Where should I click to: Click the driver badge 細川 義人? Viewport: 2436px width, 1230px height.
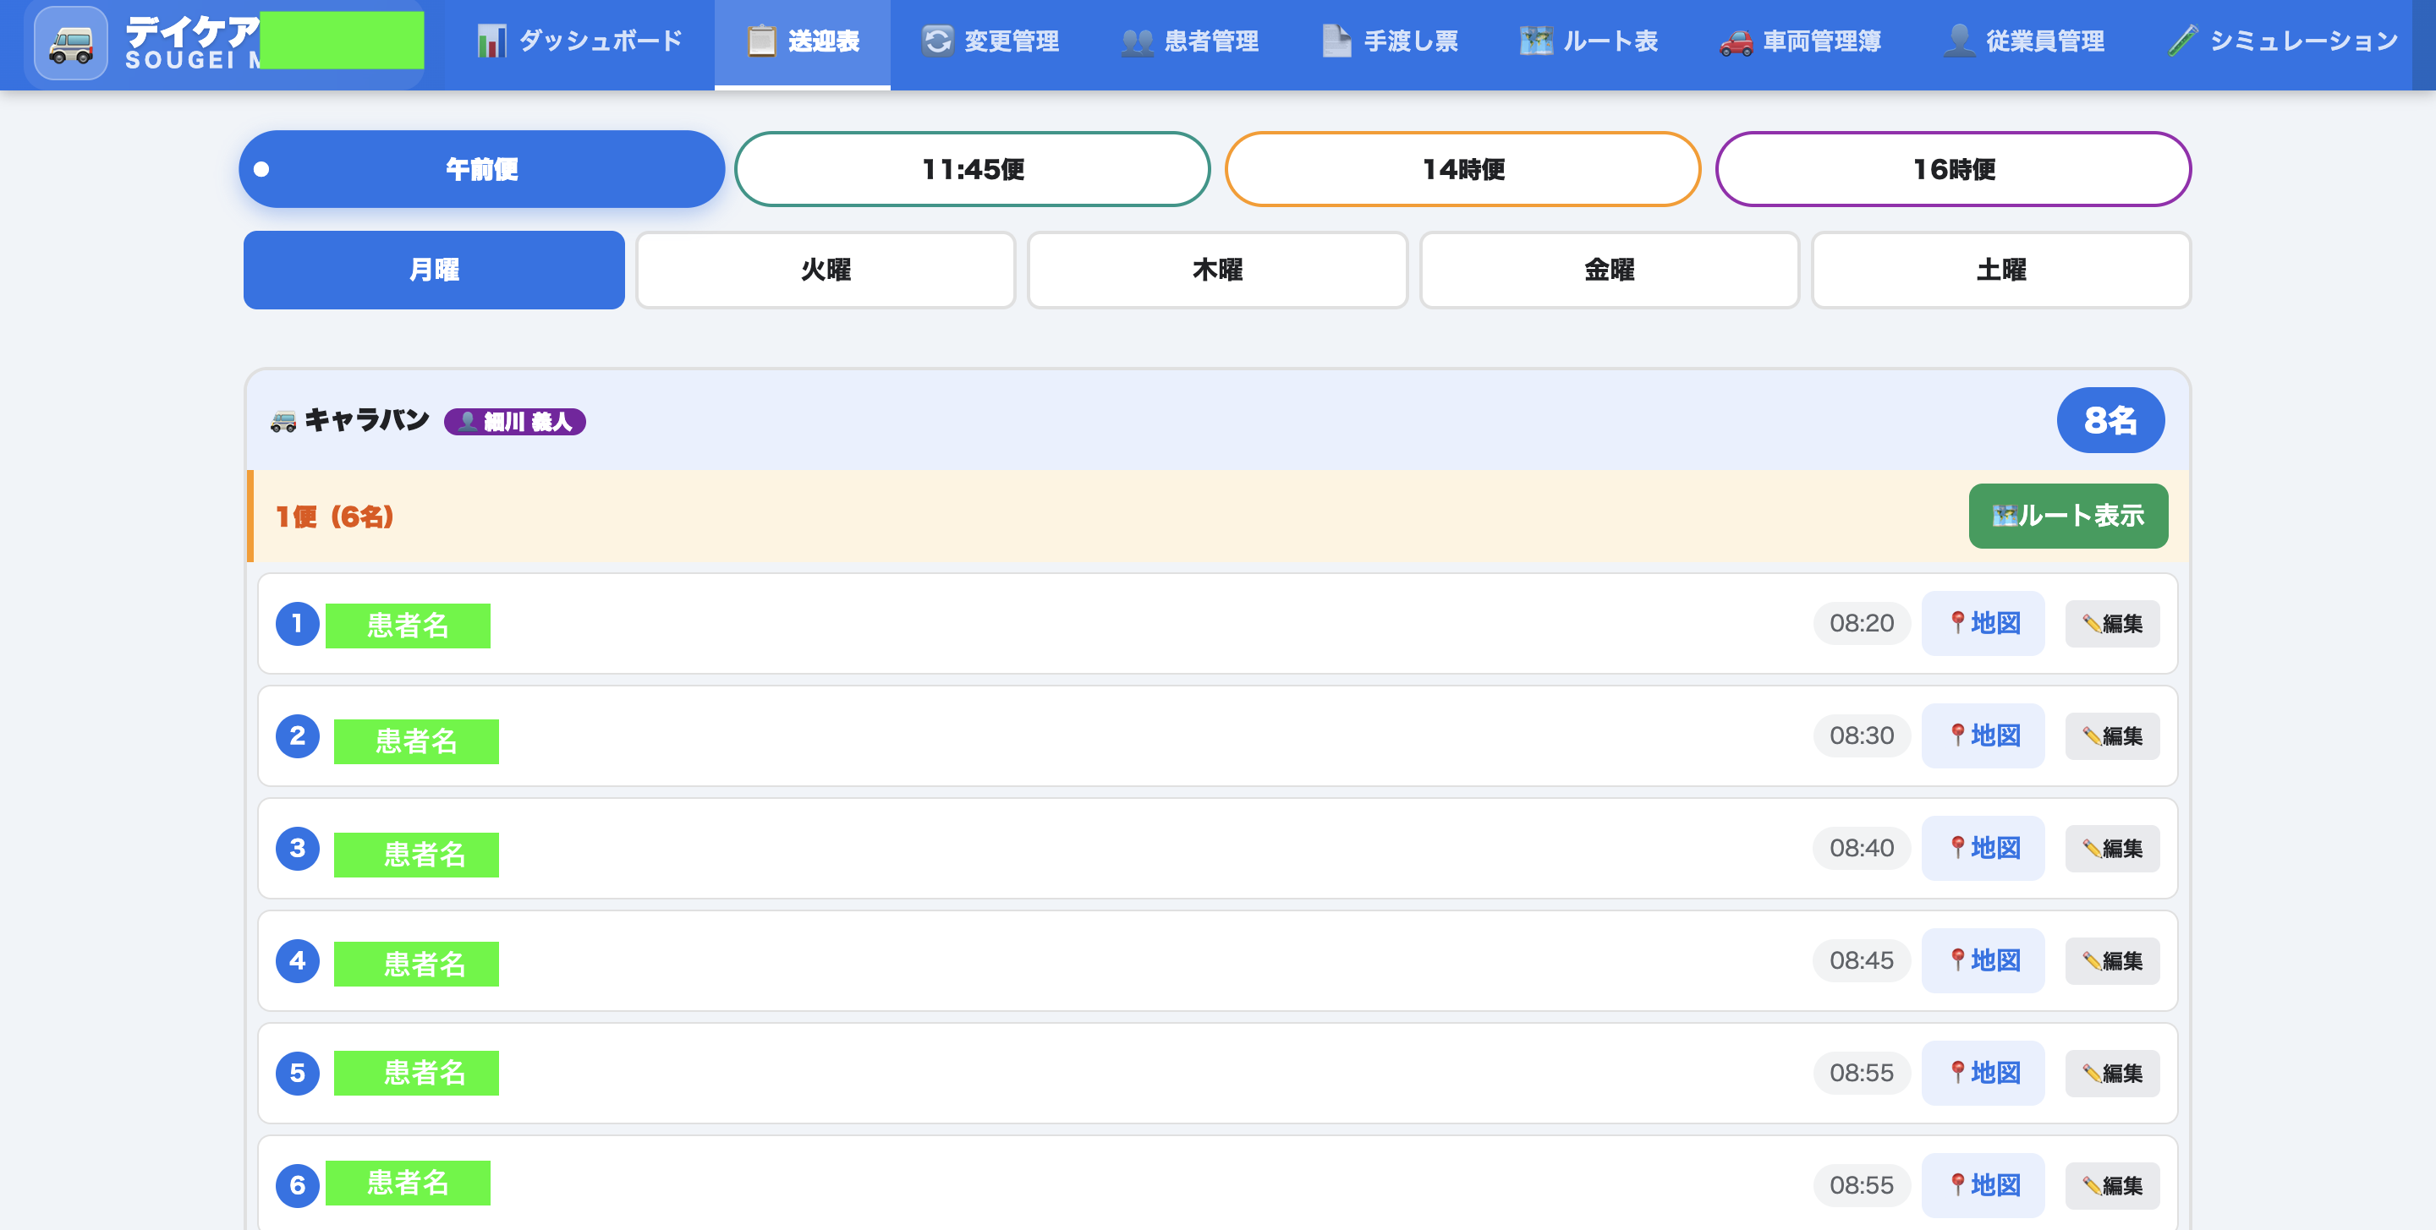coord(515,422)
